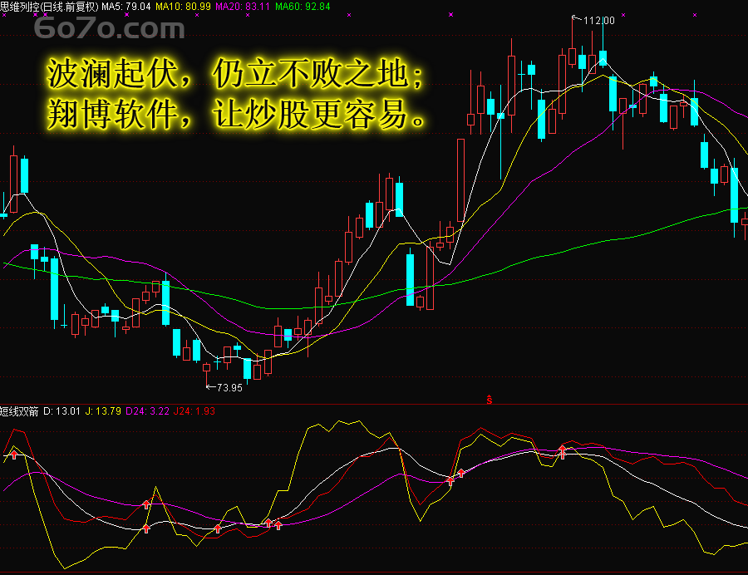Click the D24: 3.22 indicator value
The image size is (748, 575).
point(147,411)
